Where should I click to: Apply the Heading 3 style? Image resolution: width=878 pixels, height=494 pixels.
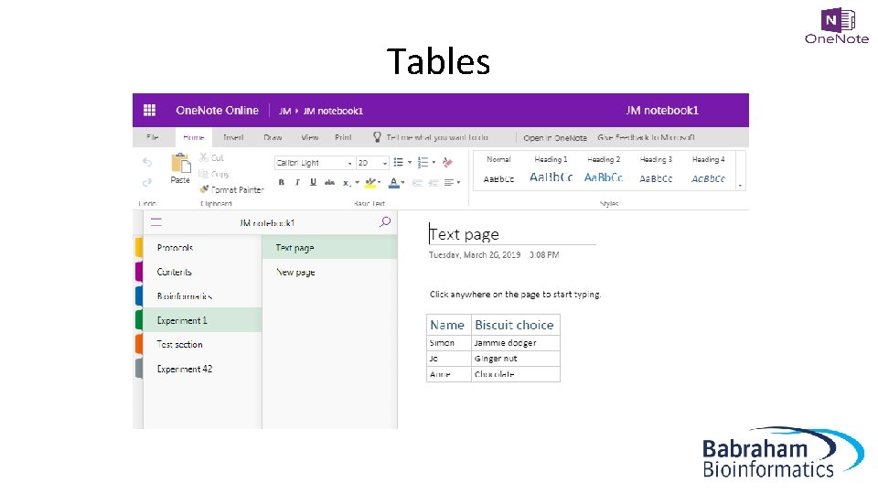click(x=657, y=170)
